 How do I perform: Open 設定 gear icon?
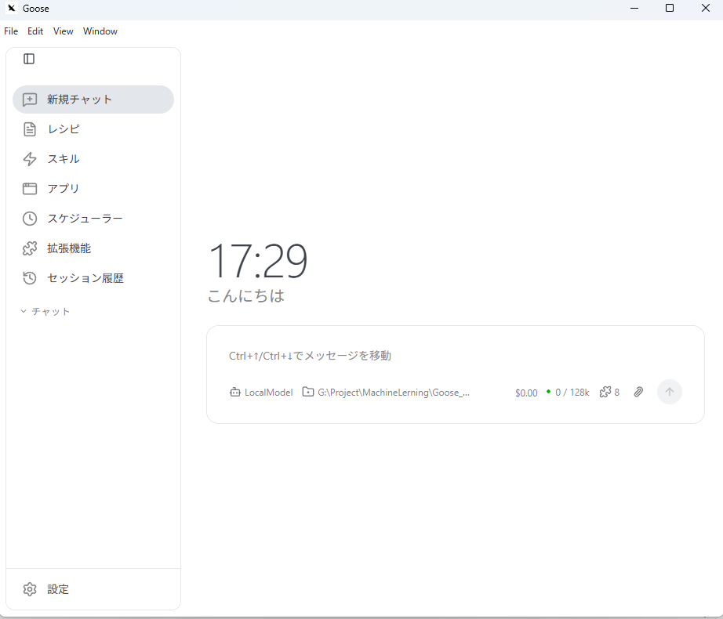(30, 589)
